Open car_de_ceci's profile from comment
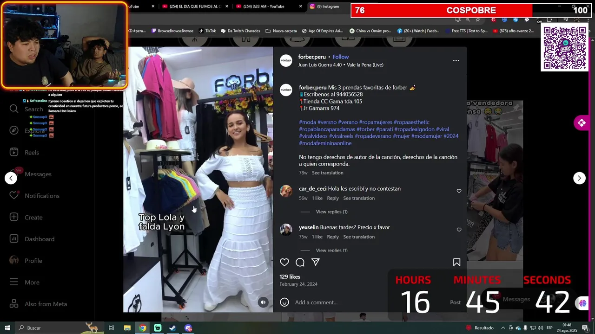The height and width of the screenshot is (334, 595). 312,189
